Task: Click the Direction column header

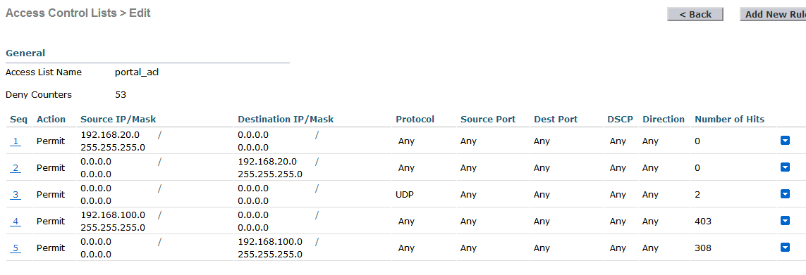Action: 663,119
